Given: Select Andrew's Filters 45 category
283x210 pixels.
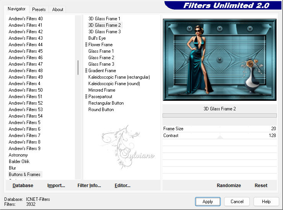Looking at the screenshot, I should point(26,51).
